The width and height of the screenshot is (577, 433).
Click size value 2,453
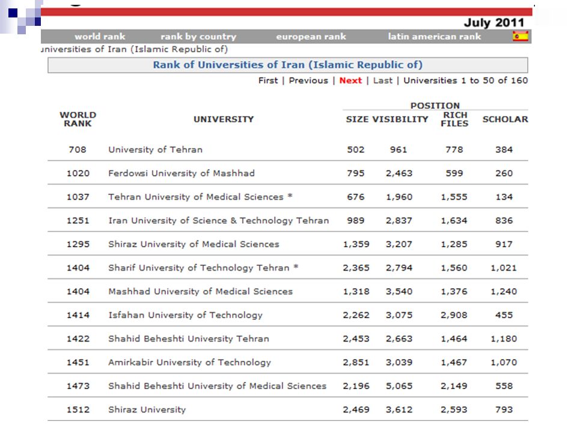[x=356, y=339]
